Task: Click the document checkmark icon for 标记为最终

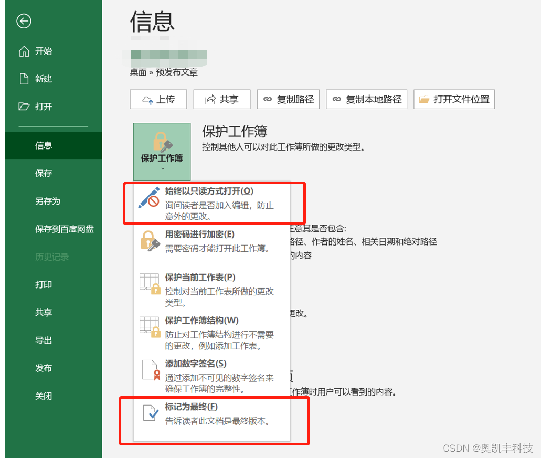Action: click(151, 413)
